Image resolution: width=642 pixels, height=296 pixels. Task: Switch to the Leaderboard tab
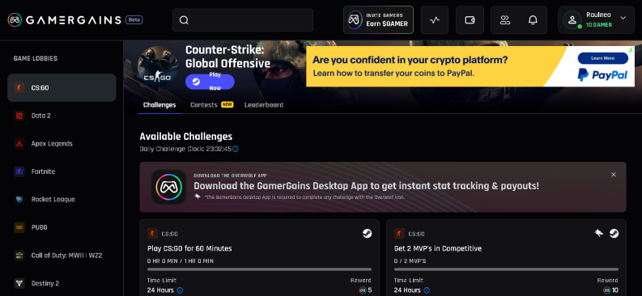[x=264, y=105]
